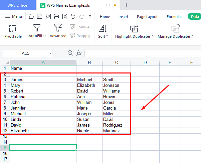Switch to the Insert tab
The width and height of the screenshot is (201, 163).
pyautogui.click(x=123, y=17)
